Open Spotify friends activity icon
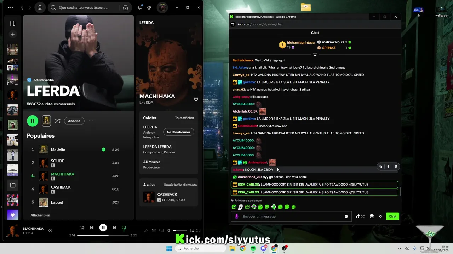The image size is (453, 254). (149, 8)
